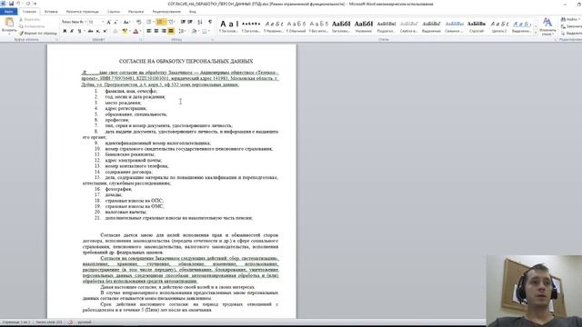Apply the Строгий (Strong) style
The image size is (582, 327).
(477, 26)
